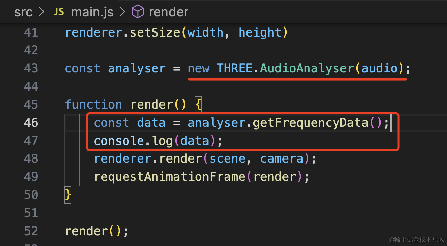Click the 'log' method on line 47

click(162, 141)
